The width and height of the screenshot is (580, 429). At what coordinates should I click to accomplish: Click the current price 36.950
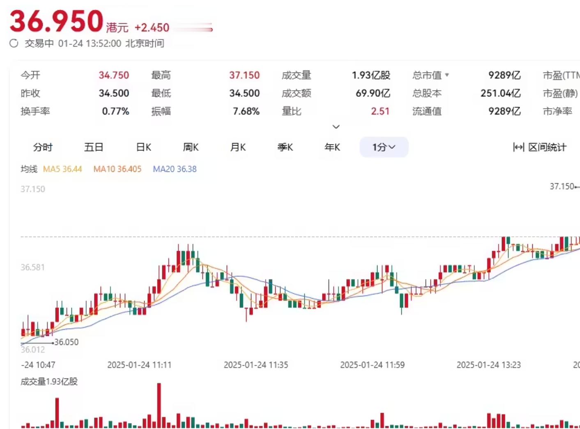tap(56, 21)
